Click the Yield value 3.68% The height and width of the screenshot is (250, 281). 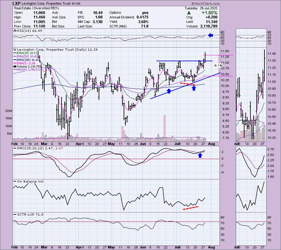coord(143,22)
